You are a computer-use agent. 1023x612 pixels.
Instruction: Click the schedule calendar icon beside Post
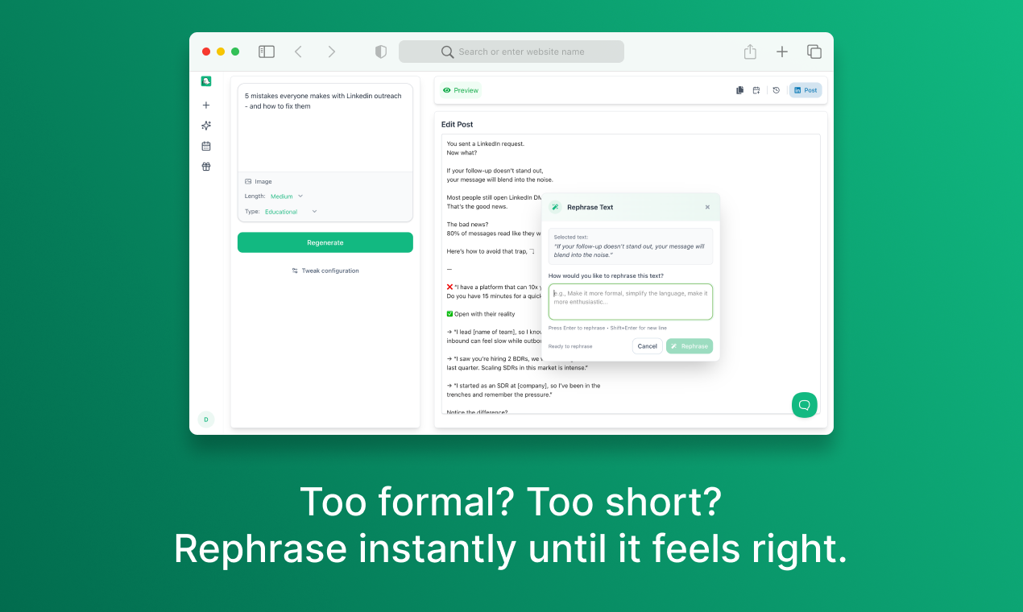pos(756,90)
